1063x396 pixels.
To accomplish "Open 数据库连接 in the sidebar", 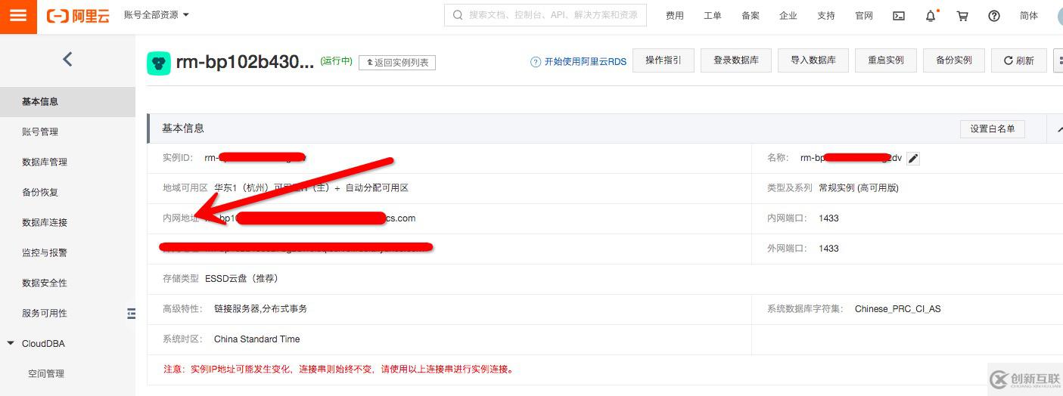I will click(67, 222).
